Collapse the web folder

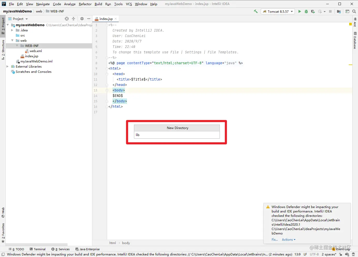click(x=12, y=40)
